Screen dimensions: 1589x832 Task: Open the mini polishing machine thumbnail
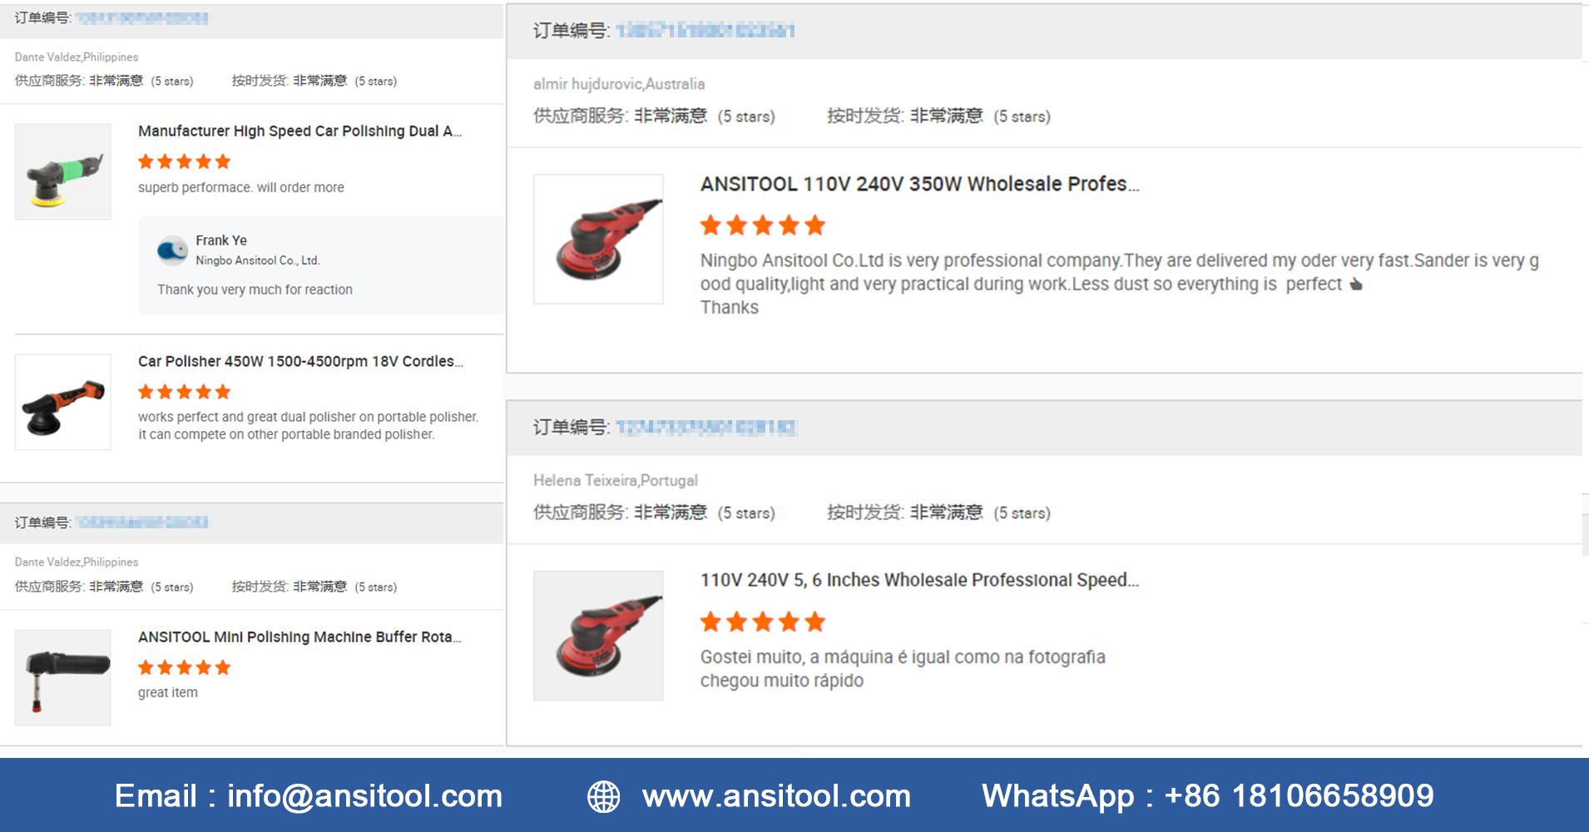click(63, 678)
